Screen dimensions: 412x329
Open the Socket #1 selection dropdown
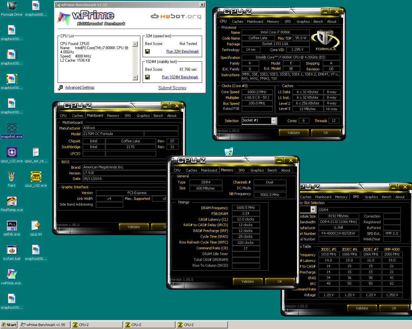(274, 120)
